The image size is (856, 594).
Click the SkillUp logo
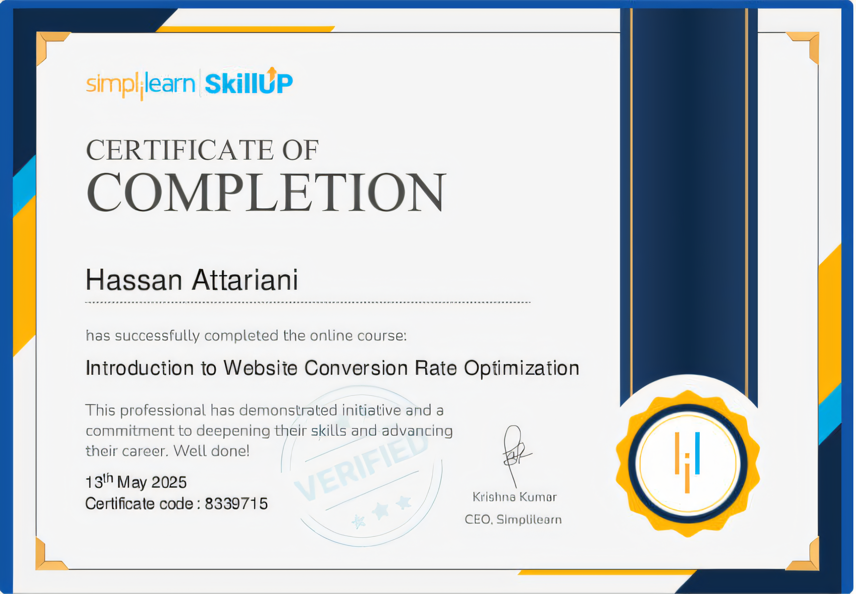tap(249, 83)
